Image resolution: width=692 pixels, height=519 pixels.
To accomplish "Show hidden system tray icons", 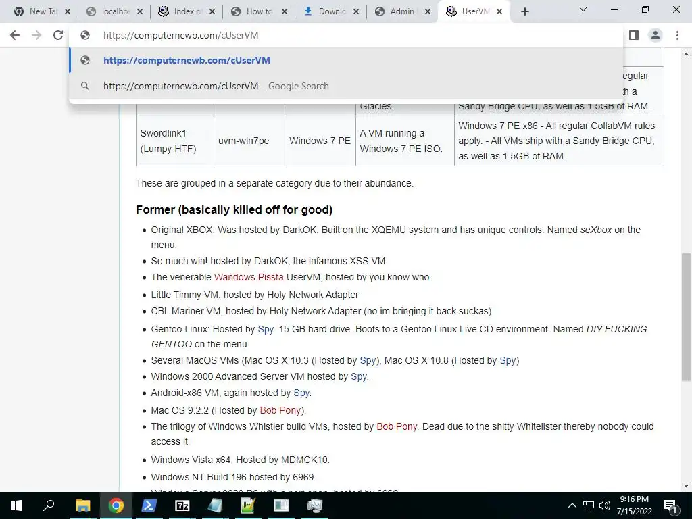I will pyautogui.click(x=572, y=505).
